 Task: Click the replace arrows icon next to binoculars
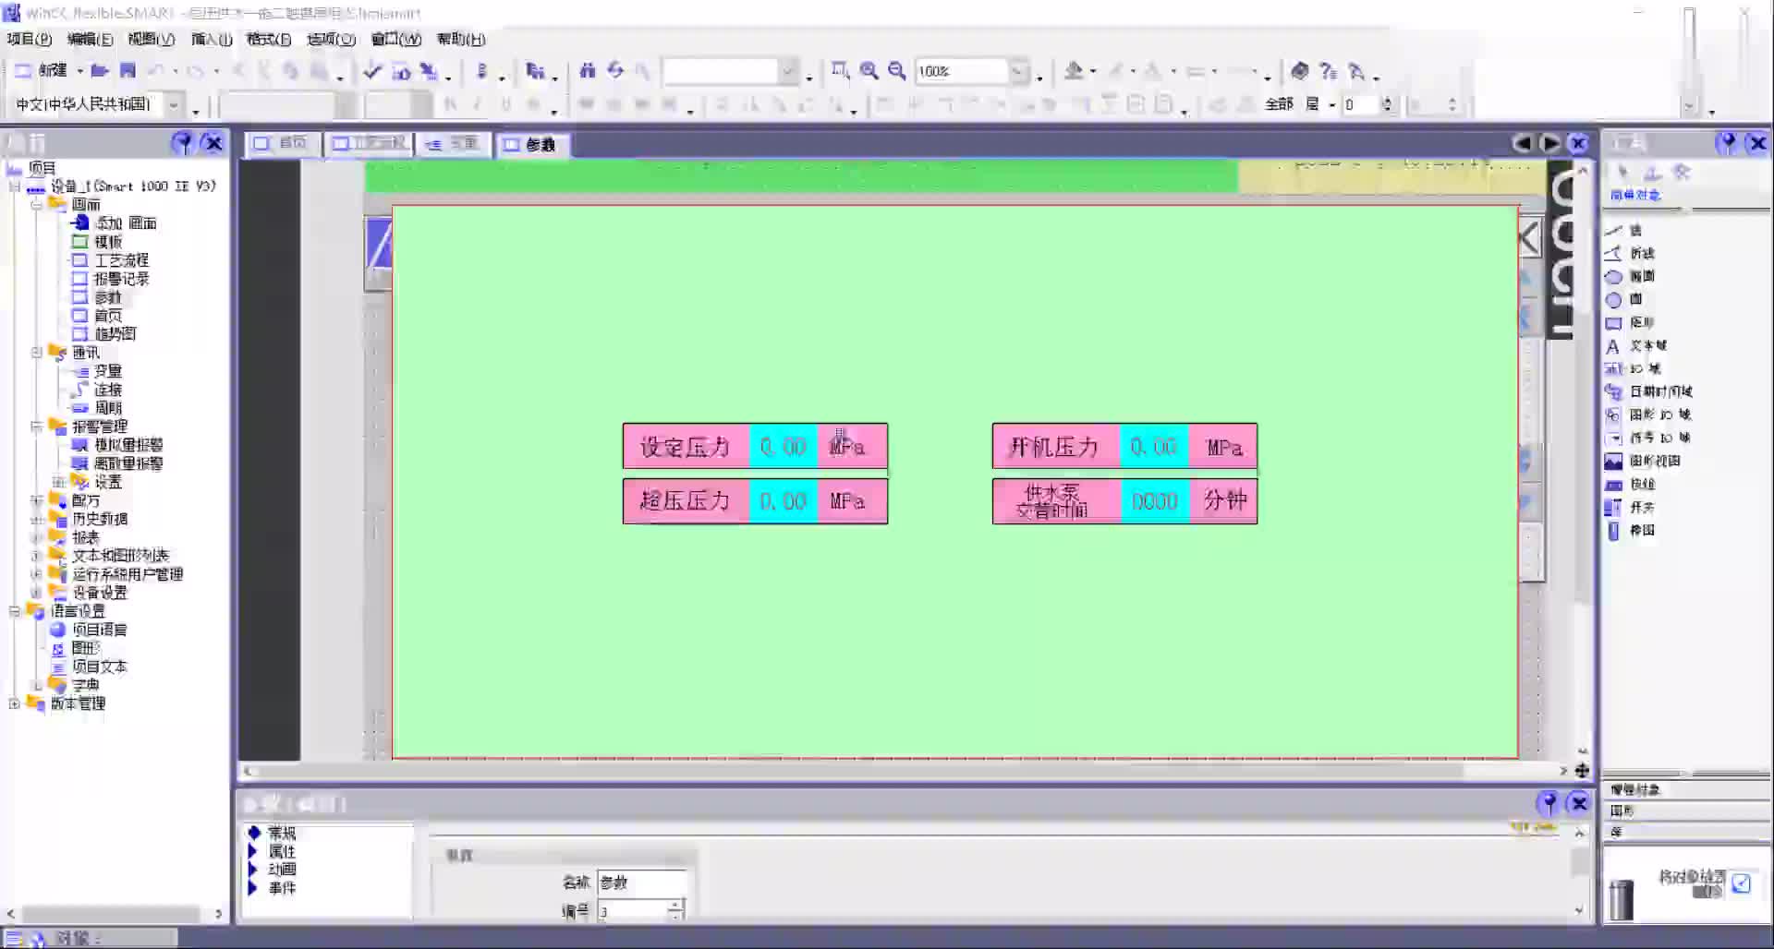pos(615,70)
